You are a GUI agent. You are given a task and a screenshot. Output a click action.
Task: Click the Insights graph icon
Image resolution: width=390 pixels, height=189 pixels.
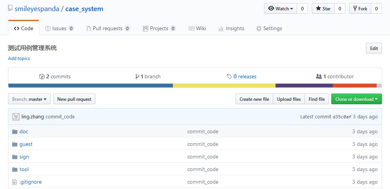pos(221,28)
